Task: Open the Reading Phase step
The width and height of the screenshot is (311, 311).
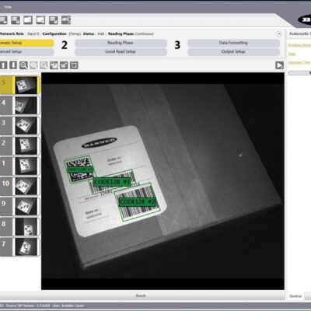Action: (121, 43)
